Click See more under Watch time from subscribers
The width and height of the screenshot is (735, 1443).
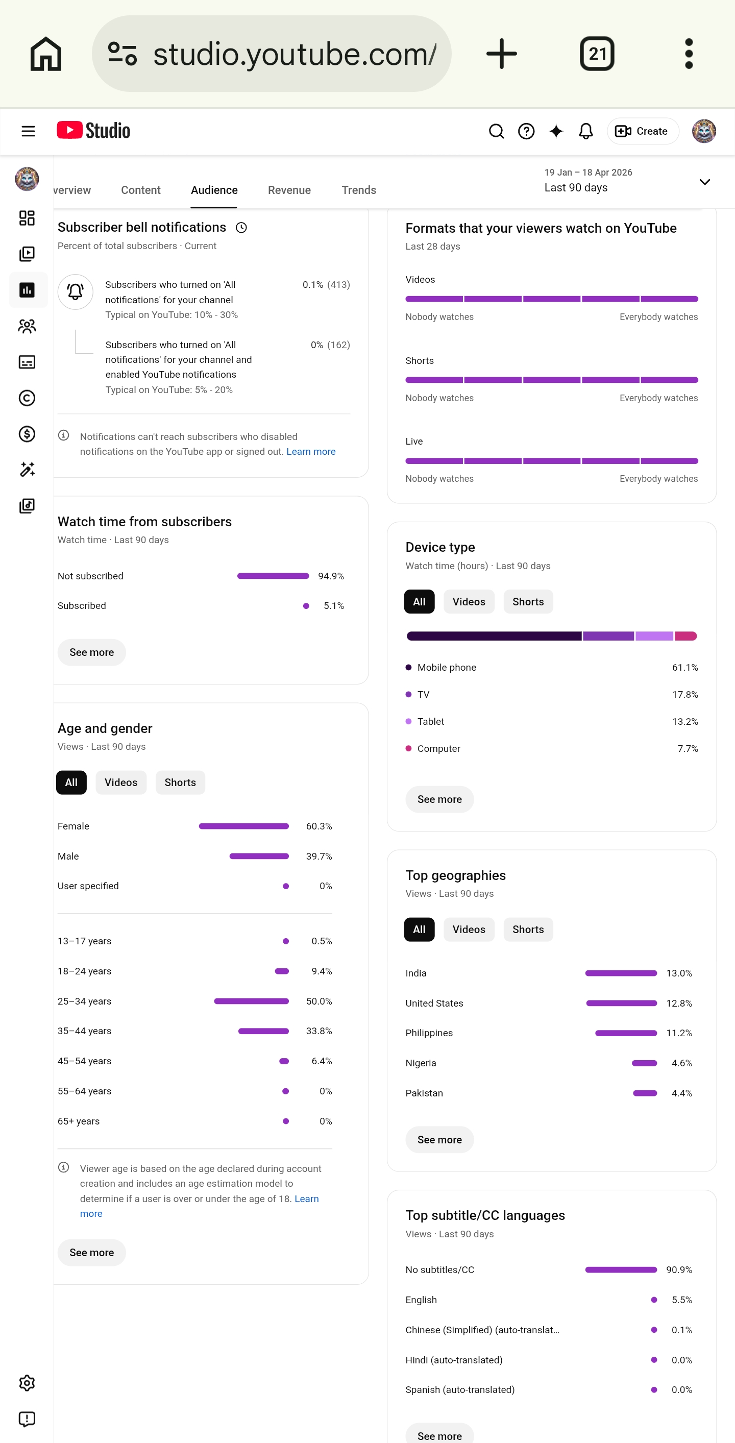(x=92, y=653)
